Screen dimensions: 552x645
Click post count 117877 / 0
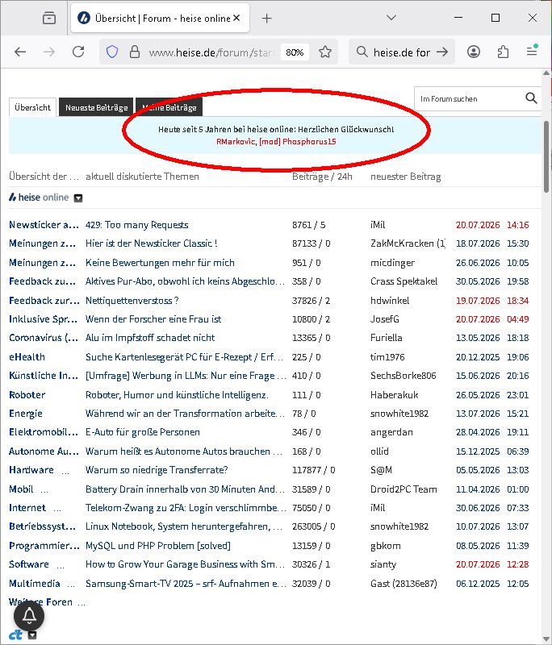pos(313,470)
